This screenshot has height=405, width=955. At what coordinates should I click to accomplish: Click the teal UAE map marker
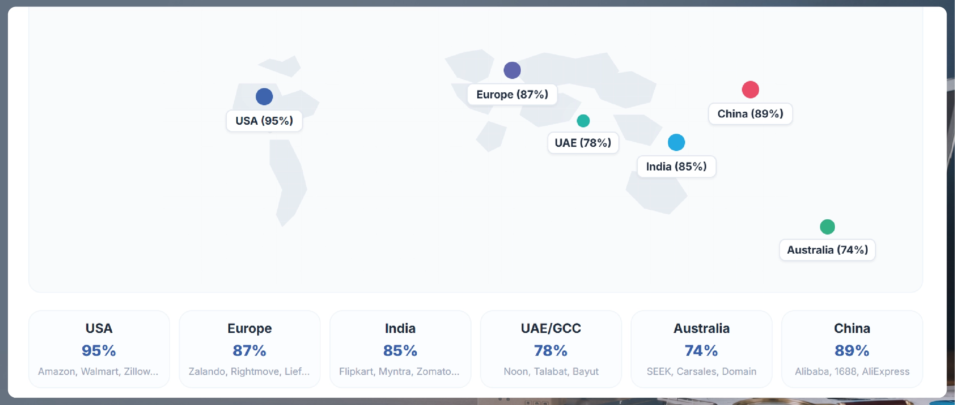[x=583, y=121]
